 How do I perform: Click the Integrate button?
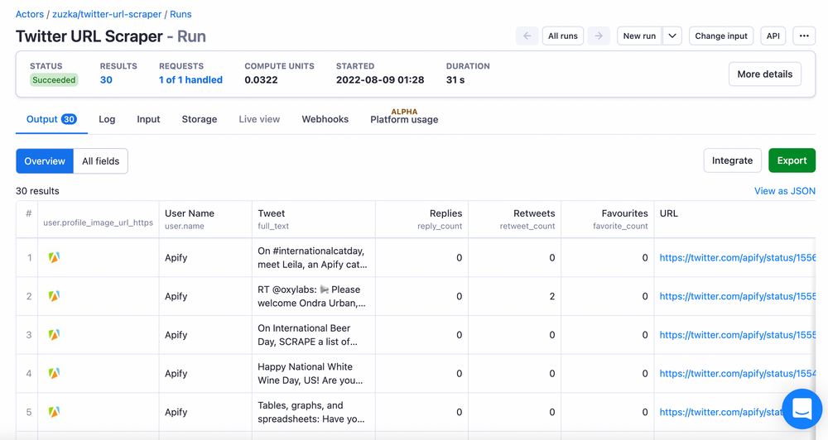[732, 160]
